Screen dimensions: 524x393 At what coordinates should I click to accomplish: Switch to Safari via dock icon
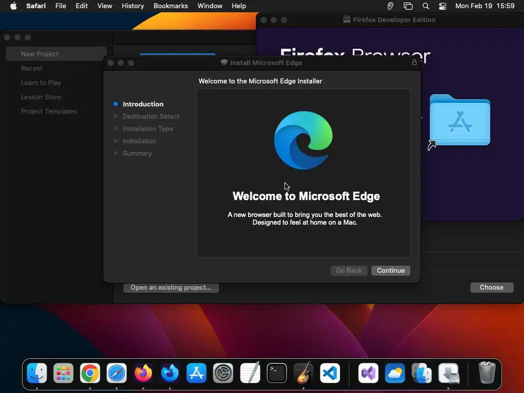[x=117, y=373]
